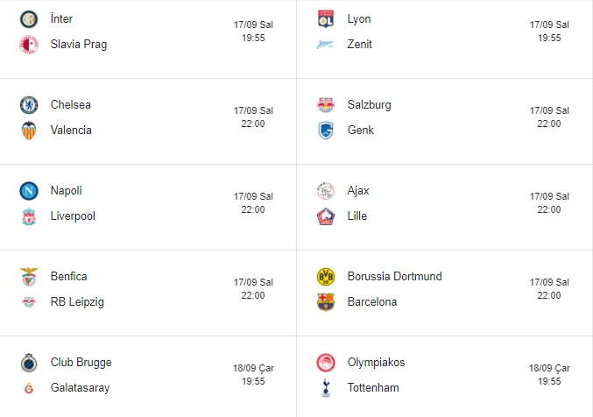This screenshot has width=593, height=417.
Task: Click the Galatasaray club badge
Action: coord(29,388)
